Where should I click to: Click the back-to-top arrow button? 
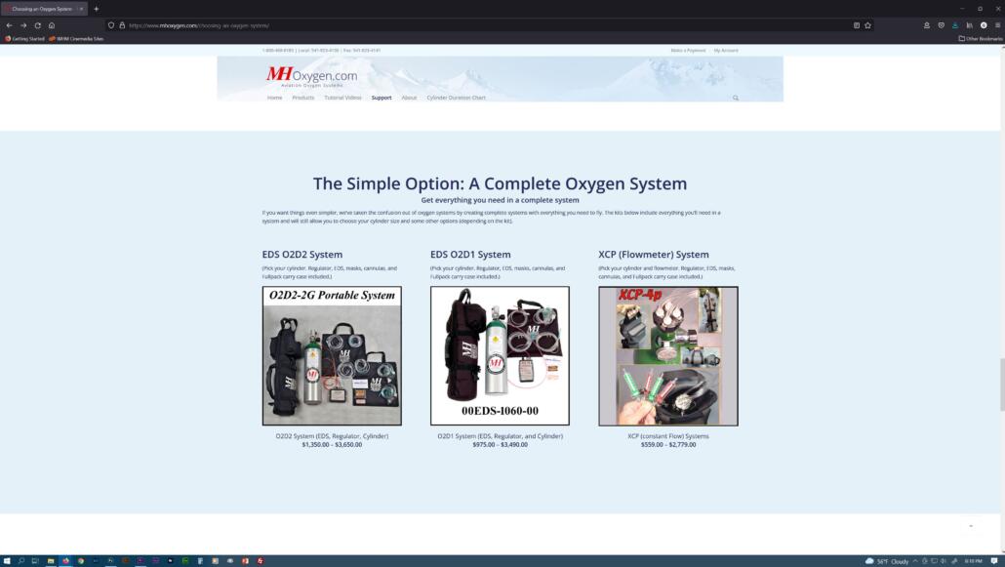pyautogui.click(x=971, y=526)
